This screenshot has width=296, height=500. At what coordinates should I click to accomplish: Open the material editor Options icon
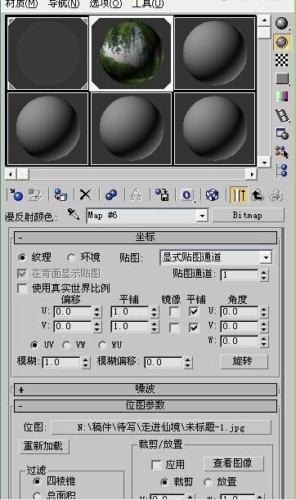tap(282, 133)
